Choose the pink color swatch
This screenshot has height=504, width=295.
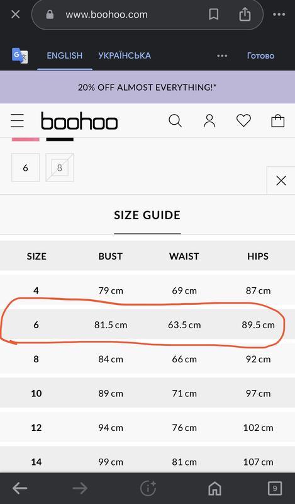pyautogui.click(x=25, y=139)
